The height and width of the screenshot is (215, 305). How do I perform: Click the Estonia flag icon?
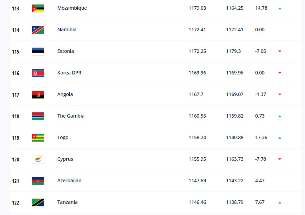38,51
